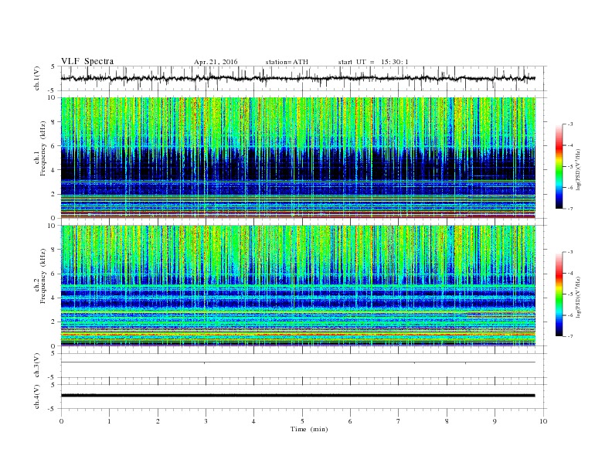Select the "start UT = 15:30:1" text
Viewport: 612px width, 473px height.
click(373, 62)
